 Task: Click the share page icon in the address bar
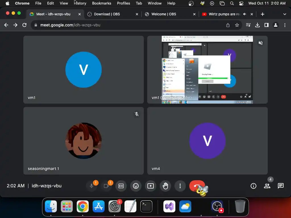click(228, 25)
